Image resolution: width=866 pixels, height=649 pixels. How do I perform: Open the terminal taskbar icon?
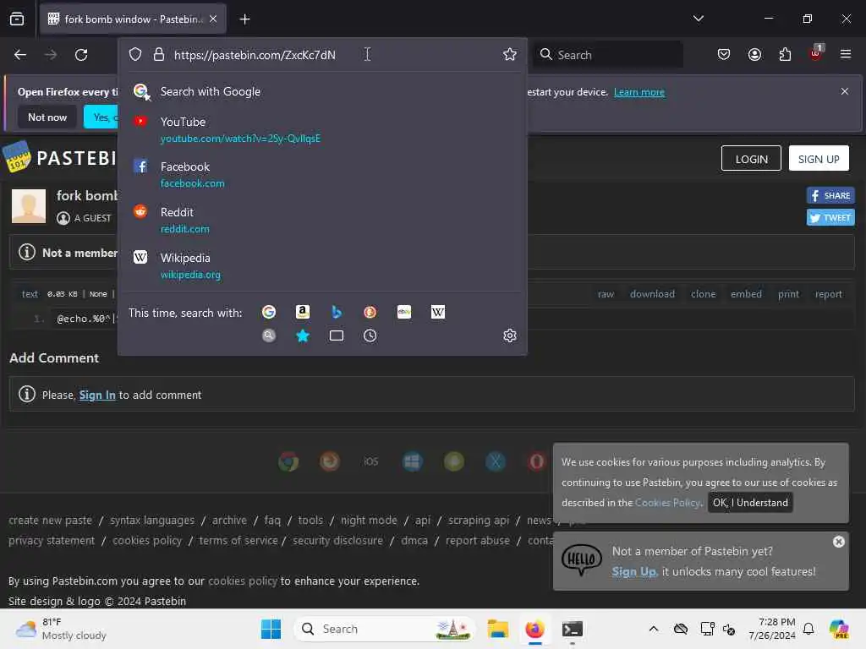[x=573, y=629]
